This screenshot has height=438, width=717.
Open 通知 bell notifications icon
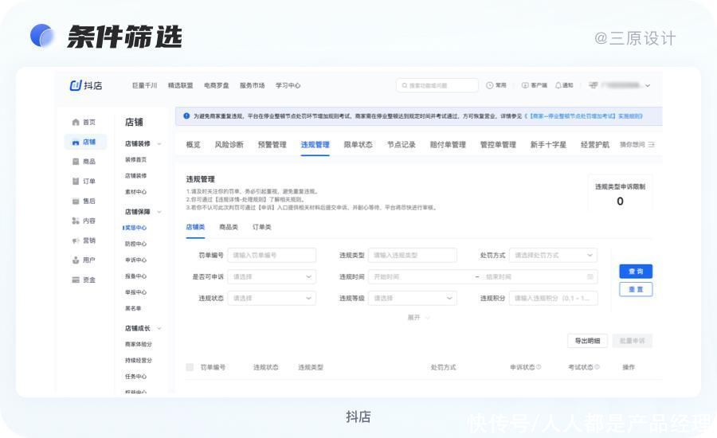[558, 85]
